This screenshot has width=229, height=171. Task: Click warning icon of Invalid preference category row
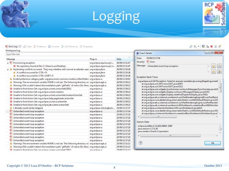pyautogui.click(x=11, y=79)
